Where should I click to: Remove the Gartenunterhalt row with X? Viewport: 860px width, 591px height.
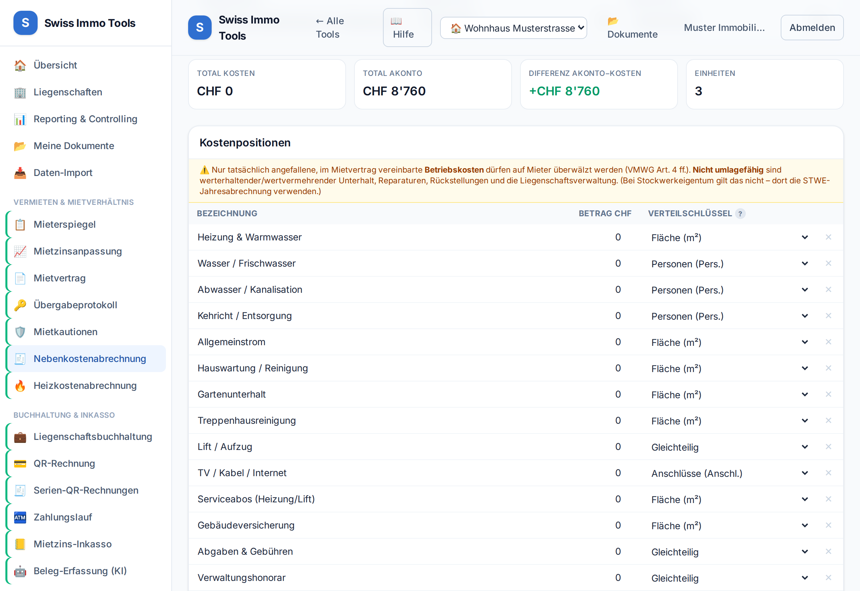828,394
